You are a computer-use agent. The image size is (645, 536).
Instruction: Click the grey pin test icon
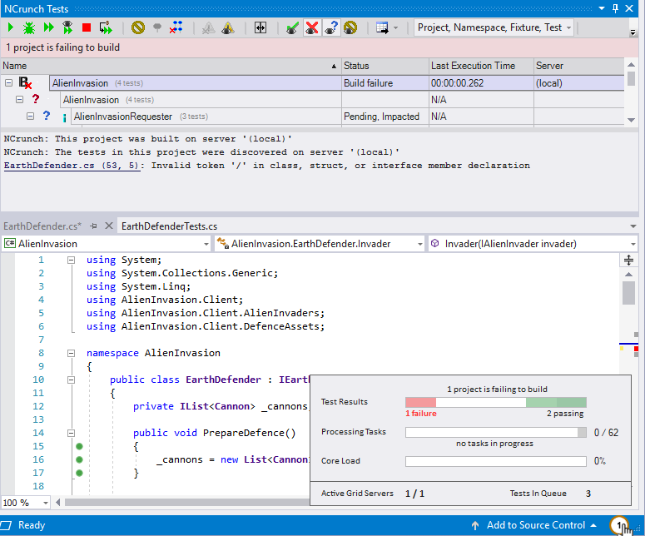pyautogui.click(x=157, y=27)
